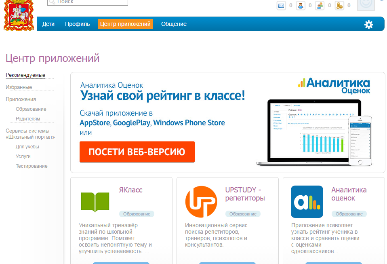Viewport: 387px width, 264px height.
Task: Open the Приложения sidebar section
Action: pos(21,99)
